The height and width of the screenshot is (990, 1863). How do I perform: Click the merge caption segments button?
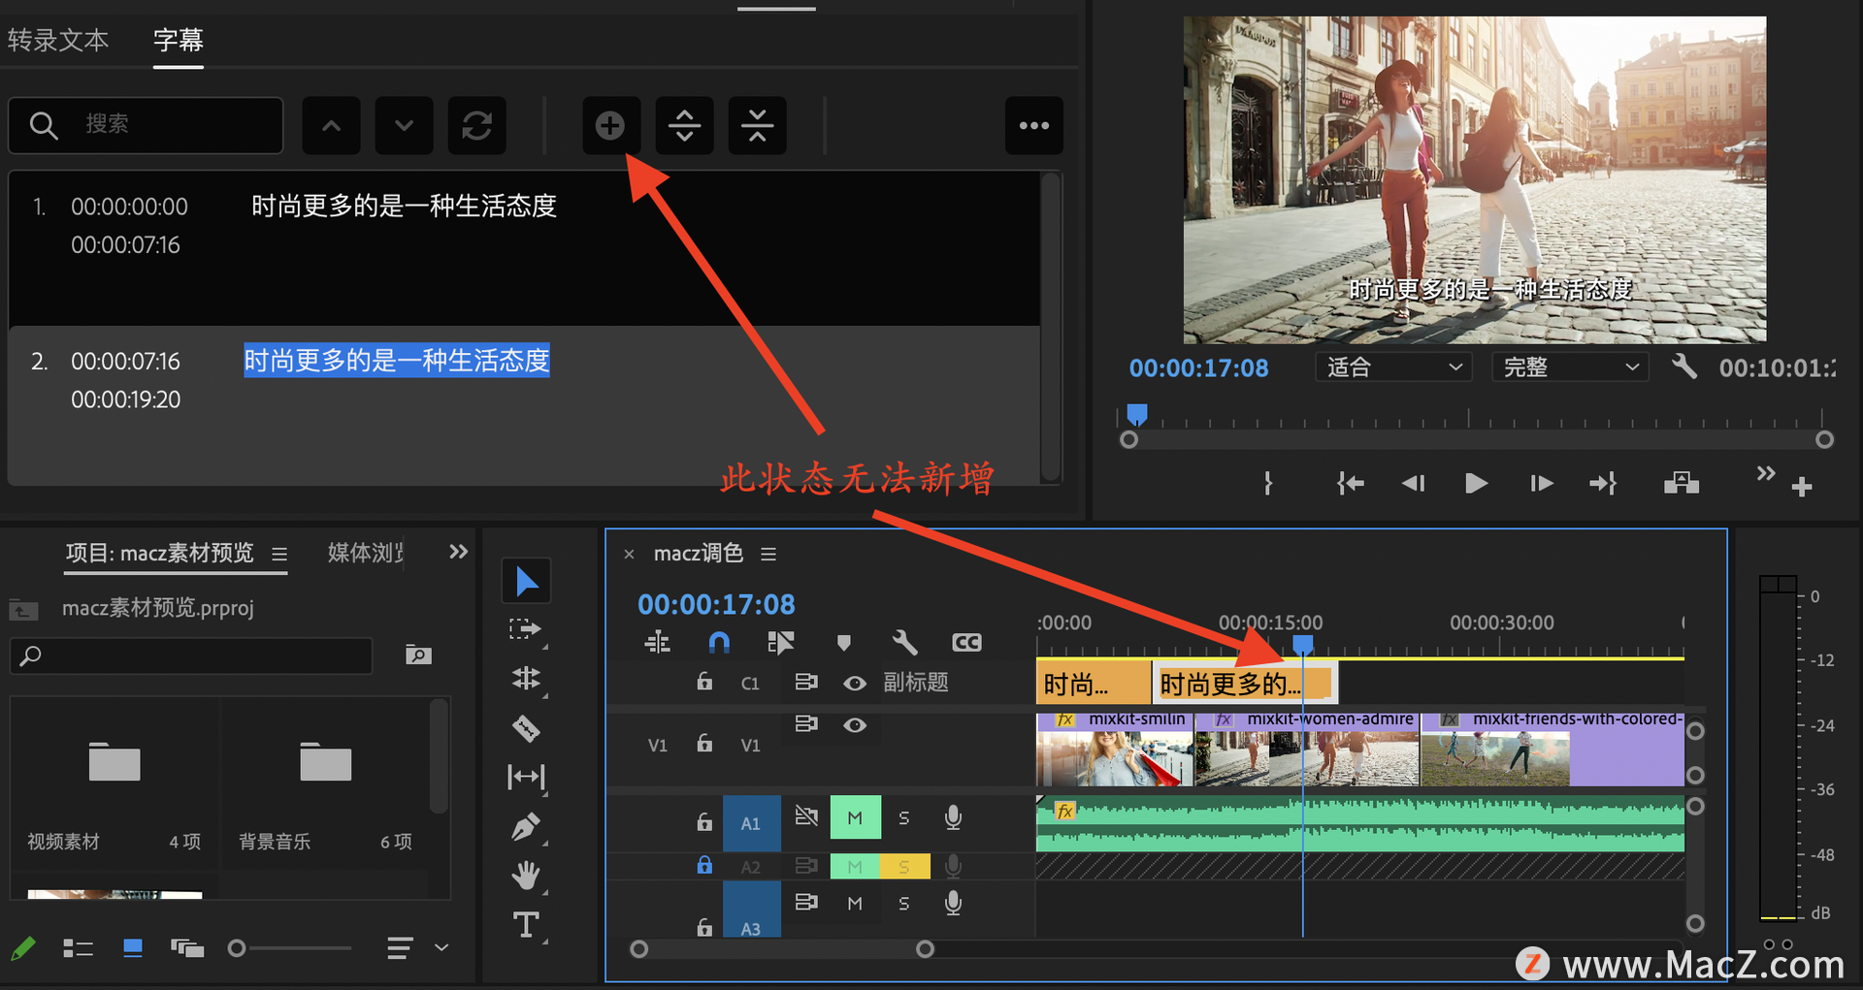(757, 125)
